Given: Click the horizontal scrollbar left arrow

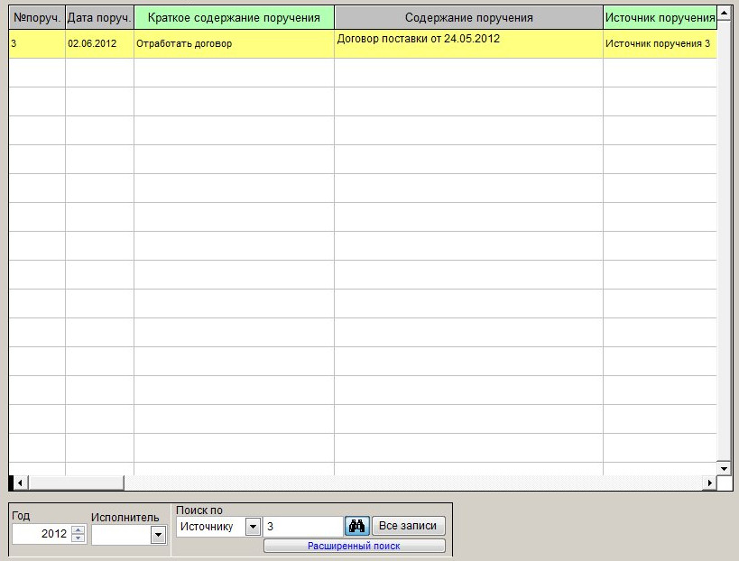Looking at the screenshot, I should pyautogui.click(x=20, y=483).
